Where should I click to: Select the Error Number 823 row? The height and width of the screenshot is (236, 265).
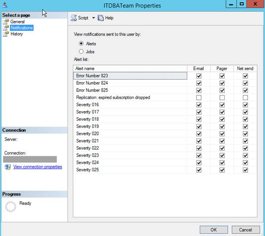(130, 76)
